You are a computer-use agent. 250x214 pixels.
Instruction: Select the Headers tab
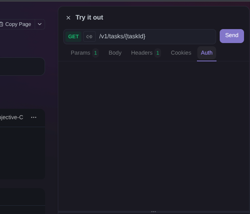tap(146, 53)
